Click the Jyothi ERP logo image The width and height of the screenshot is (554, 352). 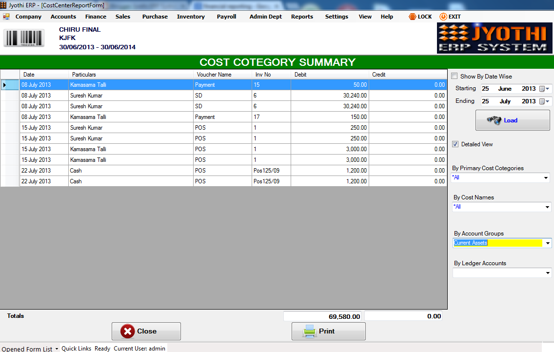[x=495, y=38]
